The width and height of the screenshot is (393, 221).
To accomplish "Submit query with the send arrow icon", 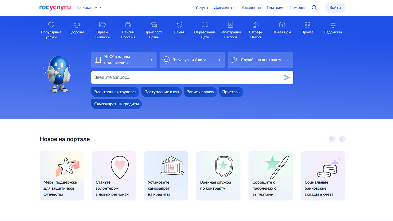I will (x=287, y=77).
